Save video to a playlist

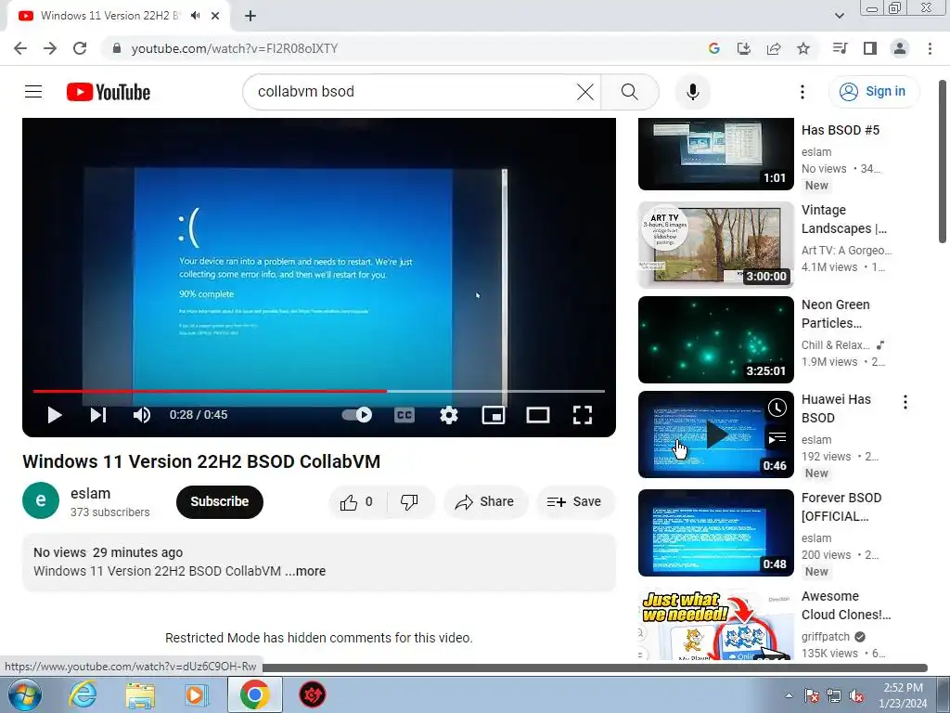(x=574, y=502)
